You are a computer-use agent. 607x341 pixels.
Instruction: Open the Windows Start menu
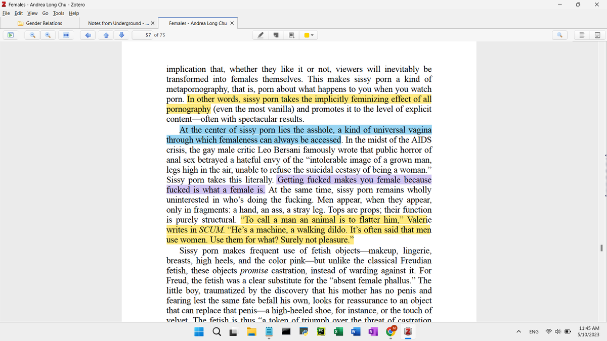tap(199, 332)
